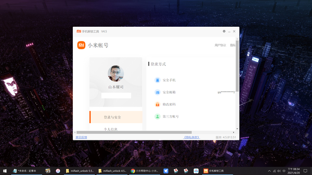Open Windows Start menu
312x175 pixels.
click(x=5, y=171)
